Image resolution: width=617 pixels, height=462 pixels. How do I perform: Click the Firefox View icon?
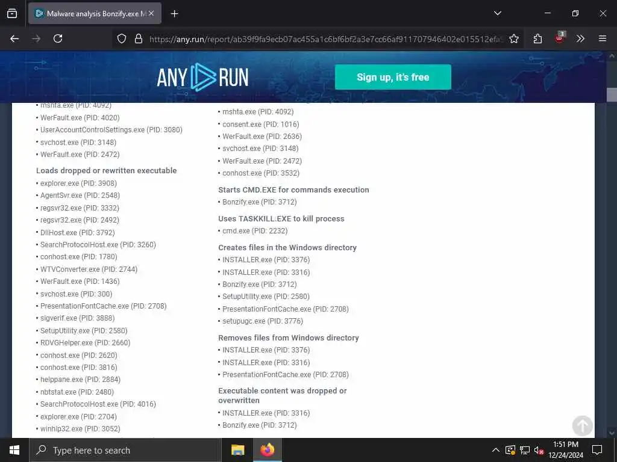12,13
